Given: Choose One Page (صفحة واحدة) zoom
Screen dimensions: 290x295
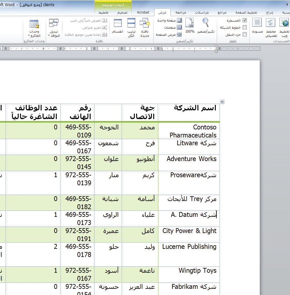Looking at the screenshot, I should 169,20.
